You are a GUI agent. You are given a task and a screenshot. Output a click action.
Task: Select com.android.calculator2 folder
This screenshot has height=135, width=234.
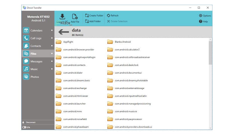[123, 50]
